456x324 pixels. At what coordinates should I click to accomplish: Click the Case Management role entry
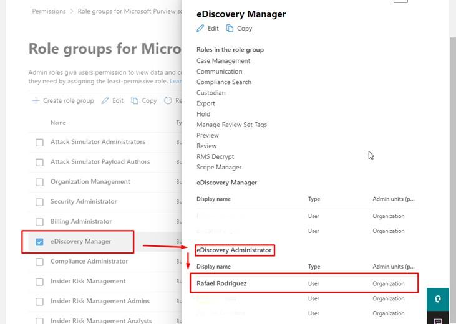click(223, 60)
